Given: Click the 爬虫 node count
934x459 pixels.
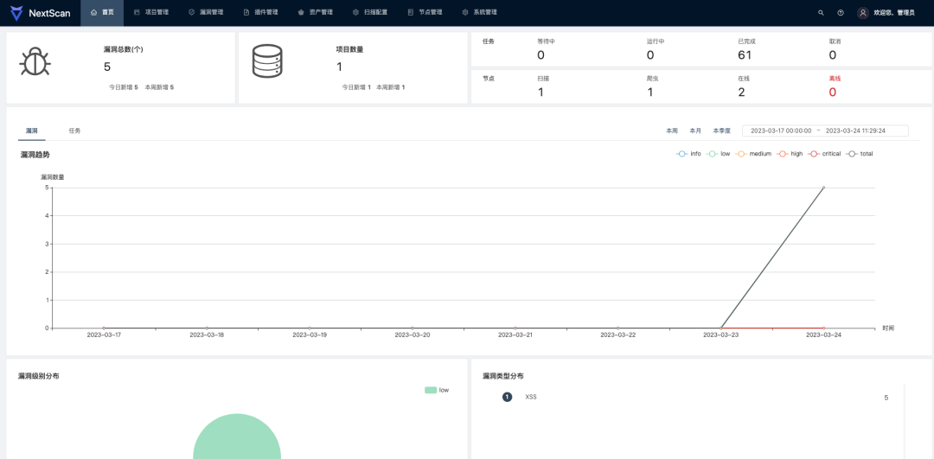Looking at the screenshot, I should tap(649, 92).
